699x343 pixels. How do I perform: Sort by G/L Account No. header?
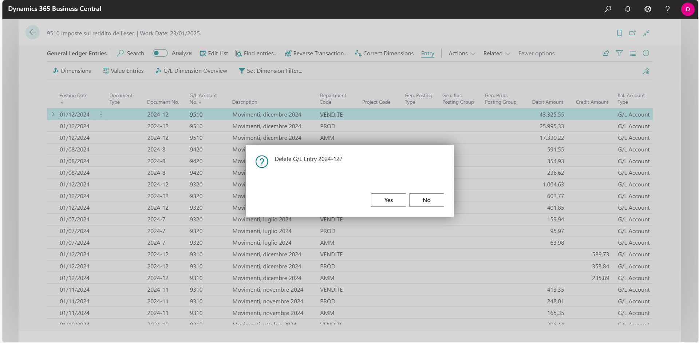(203, 99)
